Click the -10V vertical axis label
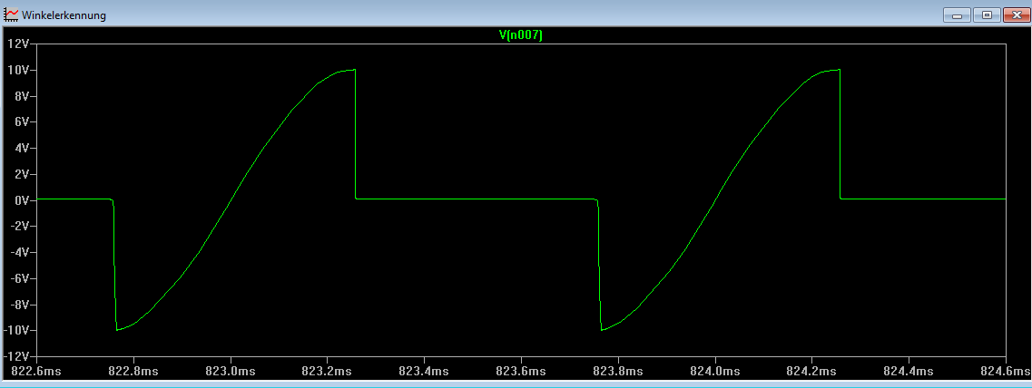Viewport: 1032px width, 388px height. point(18,330)
